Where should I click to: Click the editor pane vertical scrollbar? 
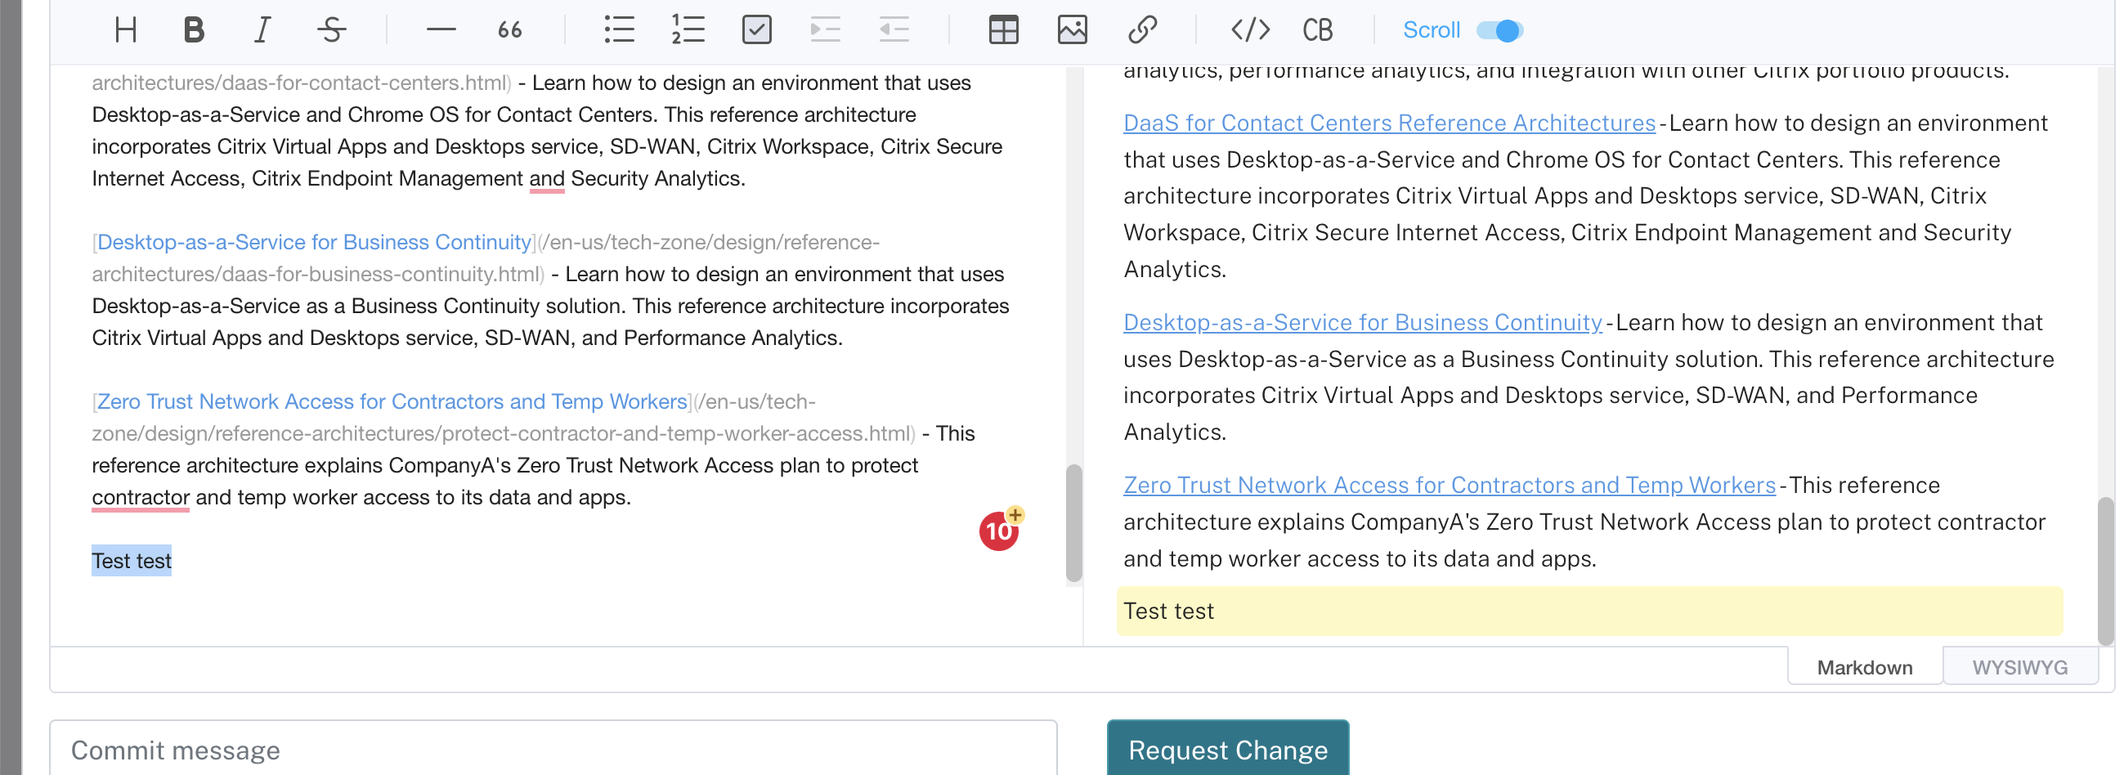coord(1073,522)
